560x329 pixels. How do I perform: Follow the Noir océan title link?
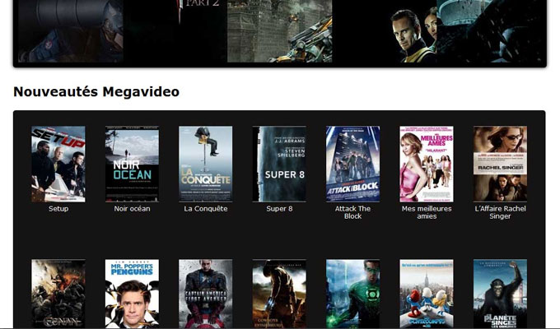[132, 209]
